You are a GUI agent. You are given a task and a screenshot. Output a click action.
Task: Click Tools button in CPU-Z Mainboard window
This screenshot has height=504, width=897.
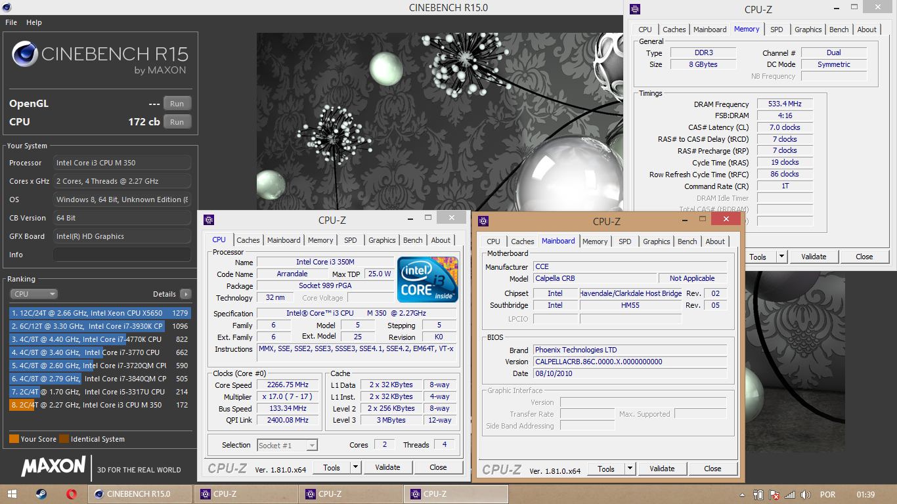coord(606,469)
